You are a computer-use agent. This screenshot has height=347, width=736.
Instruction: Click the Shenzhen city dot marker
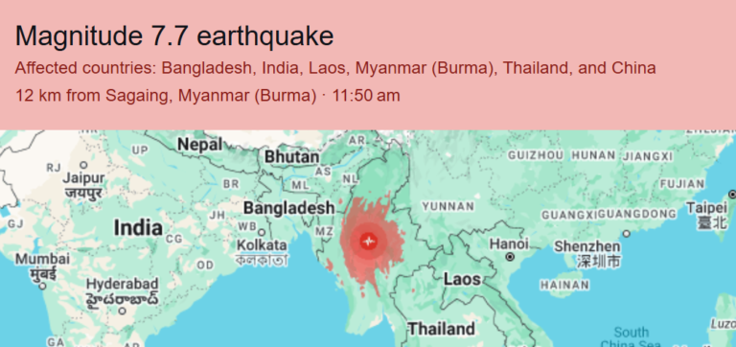point(626,233)
